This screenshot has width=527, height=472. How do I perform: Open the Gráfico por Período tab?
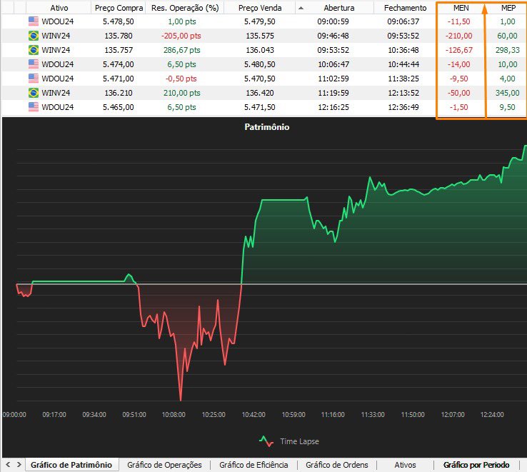[x=476, y=465]
